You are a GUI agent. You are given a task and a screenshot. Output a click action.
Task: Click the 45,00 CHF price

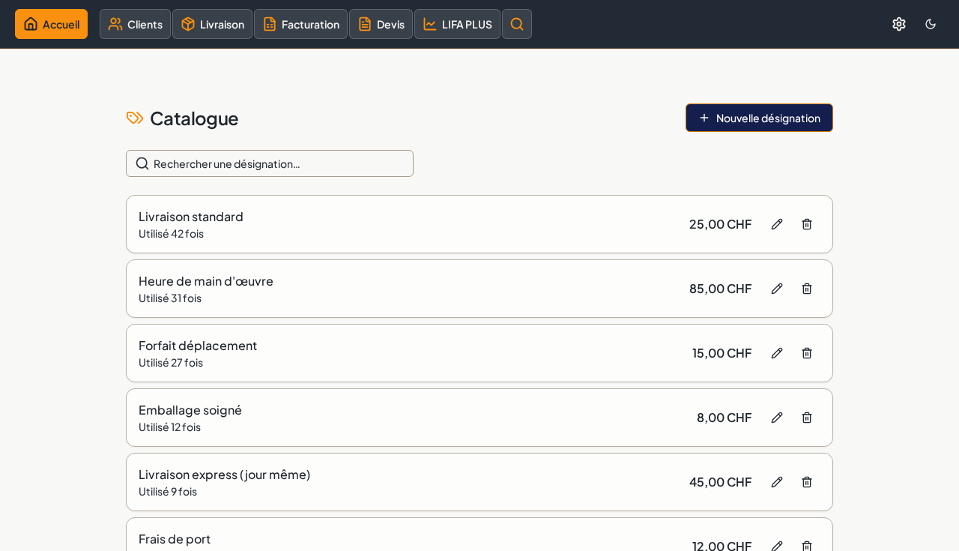tap(721, 482)
